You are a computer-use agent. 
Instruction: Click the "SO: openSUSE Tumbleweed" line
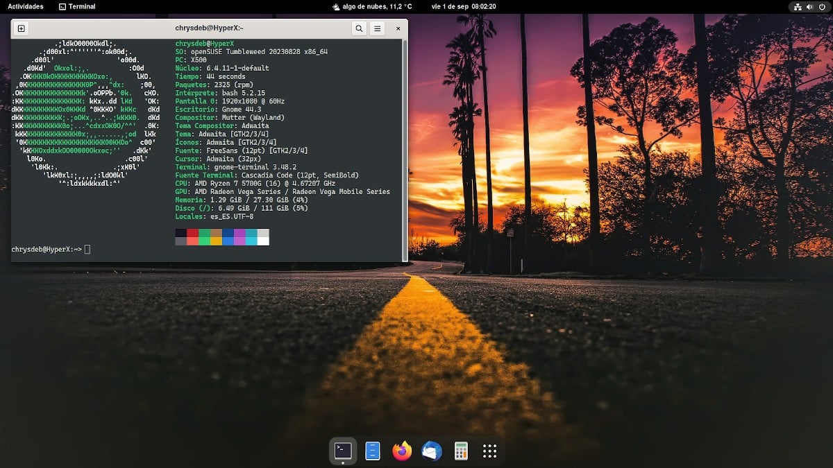251,52
